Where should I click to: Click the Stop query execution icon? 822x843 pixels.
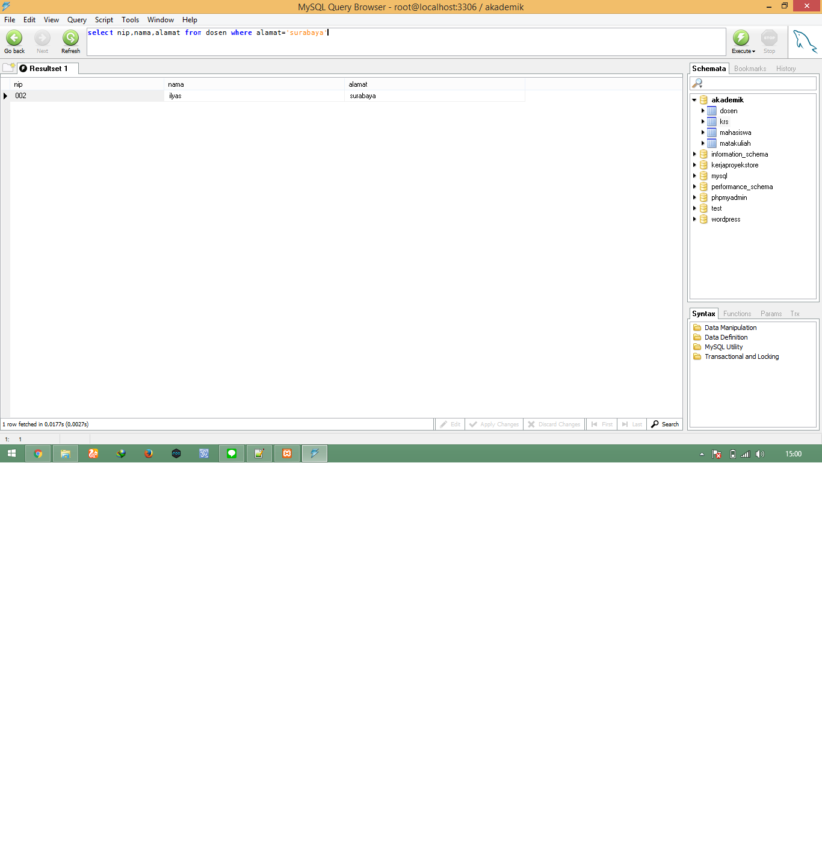coord(770,38)
